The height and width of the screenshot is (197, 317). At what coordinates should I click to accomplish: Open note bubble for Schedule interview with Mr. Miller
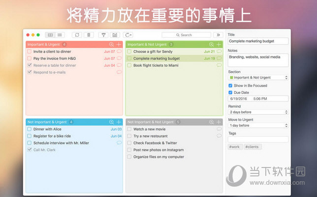tap(119, 142)
